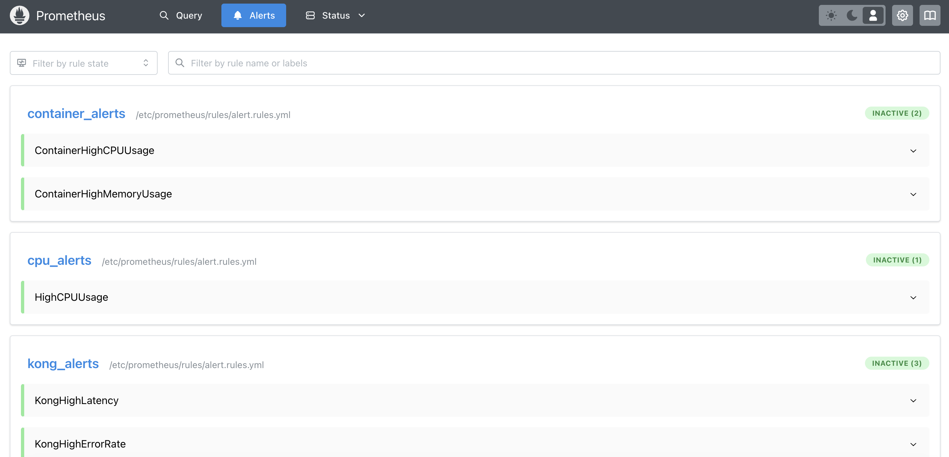Open the Filter by rule state dropdown
Screen dimensions: 949x457
84,63
